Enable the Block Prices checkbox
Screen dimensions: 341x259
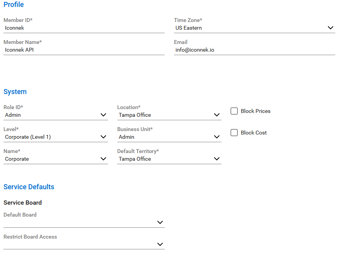[234, 111]
